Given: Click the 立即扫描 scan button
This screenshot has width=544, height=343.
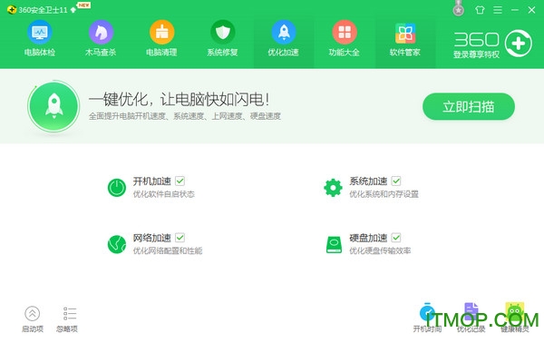Looking at the screenshot, I should [469, 106].
